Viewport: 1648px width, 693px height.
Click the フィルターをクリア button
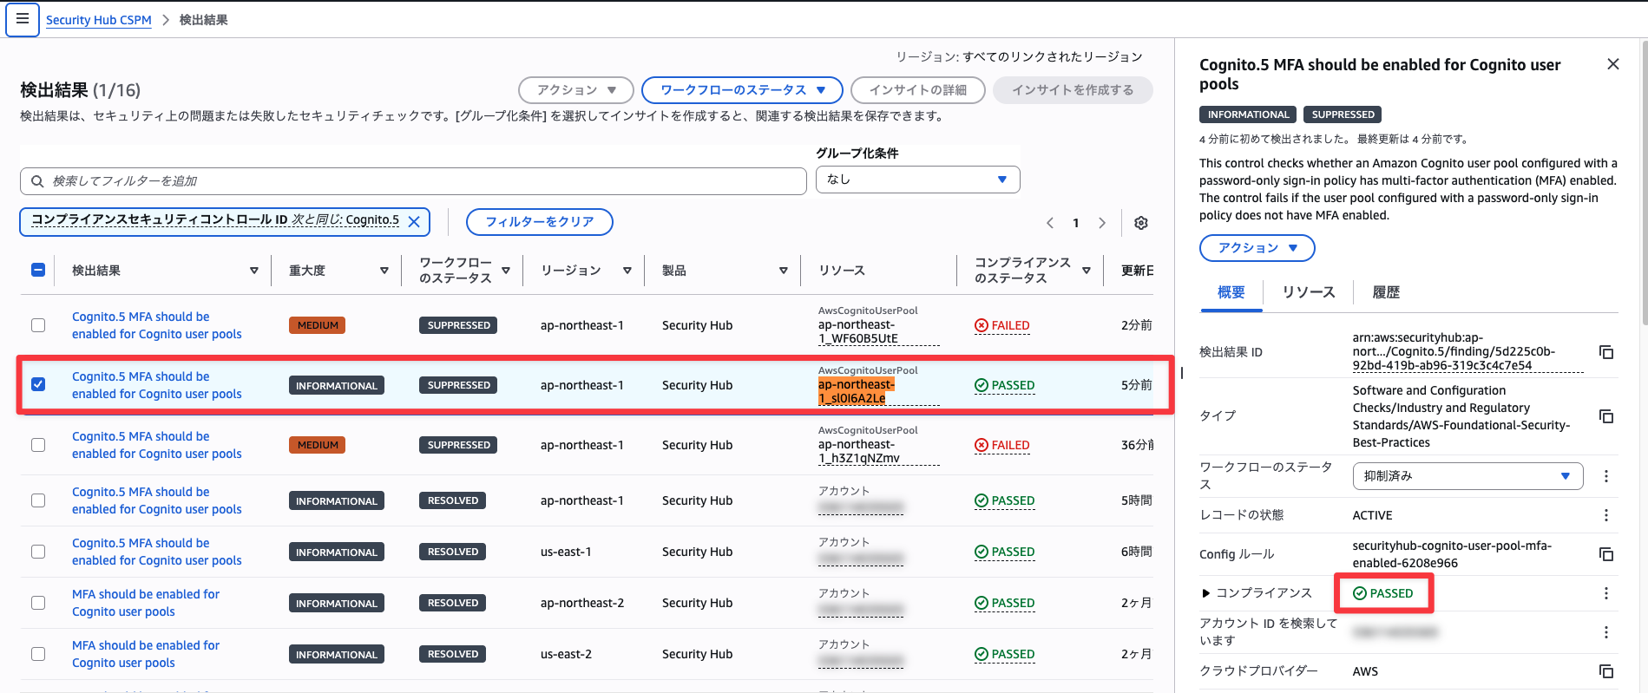coord(539,222)
